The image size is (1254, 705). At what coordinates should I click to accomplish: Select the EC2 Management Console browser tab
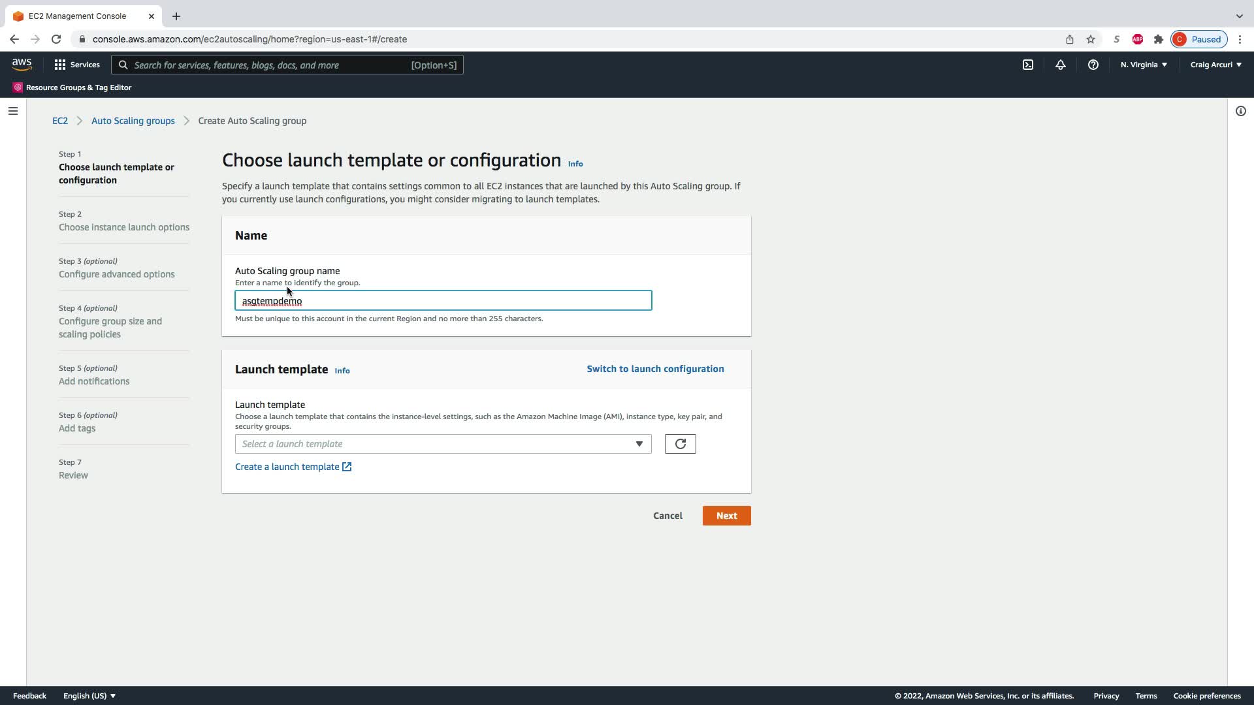coord(77,16)
